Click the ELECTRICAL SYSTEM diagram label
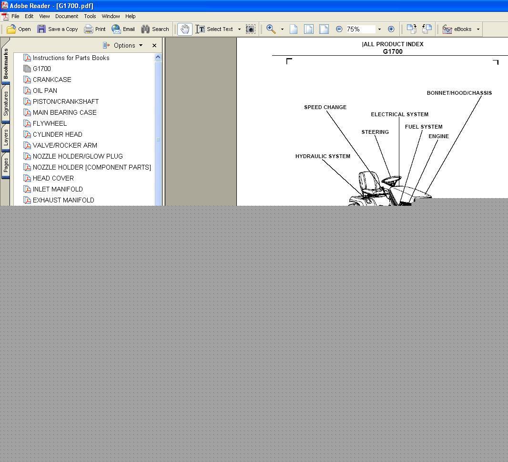This screenshot has width=508, height=462. pyautogui.click(x=399, y=114)
